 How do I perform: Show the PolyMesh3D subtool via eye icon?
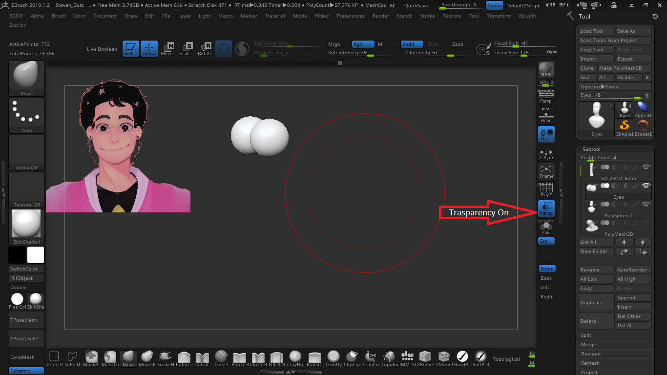(646, 223)
